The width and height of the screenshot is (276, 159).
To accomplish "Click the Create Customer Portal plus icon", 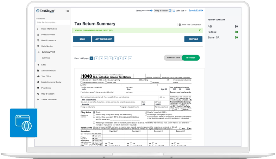I will point(38,82).
